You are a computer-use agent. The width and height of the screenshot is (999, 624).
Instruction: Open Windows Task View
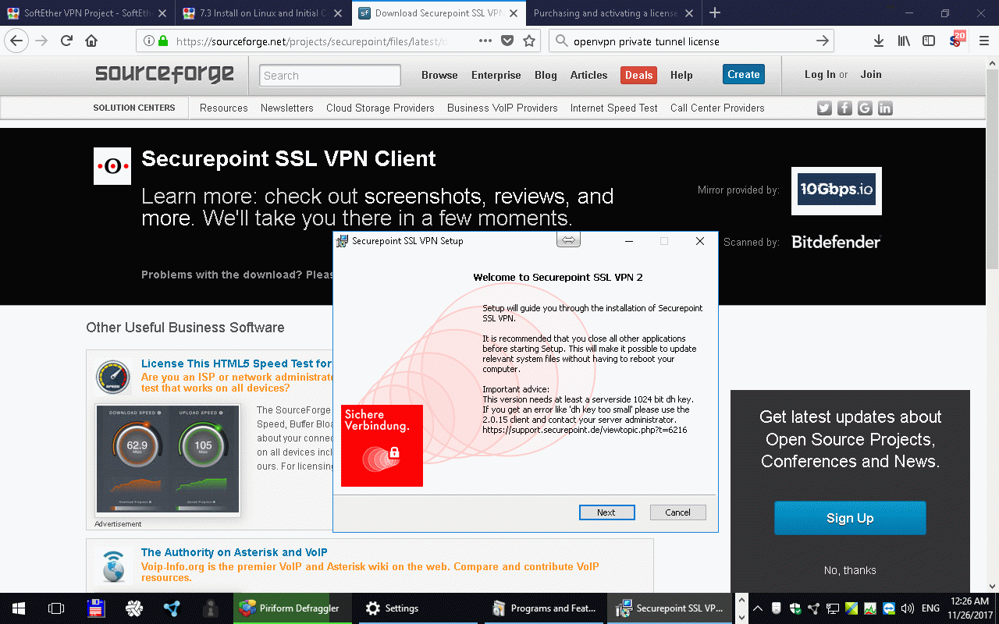tap(56, 608)
